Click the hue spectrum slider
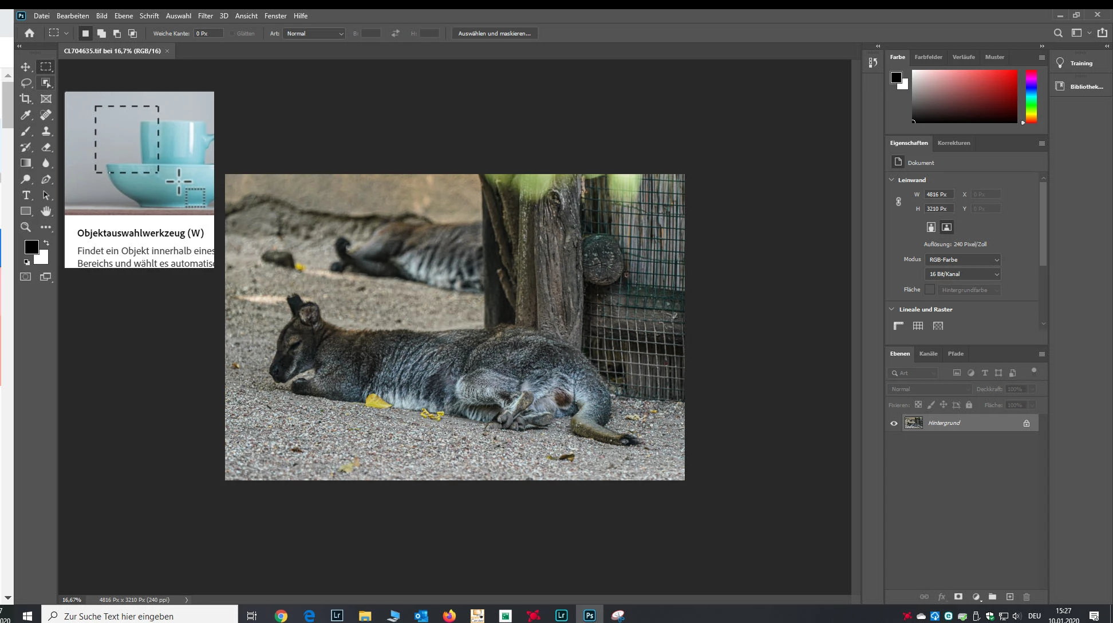This screenshot has height=623, width=1113. coord(1031,96)
